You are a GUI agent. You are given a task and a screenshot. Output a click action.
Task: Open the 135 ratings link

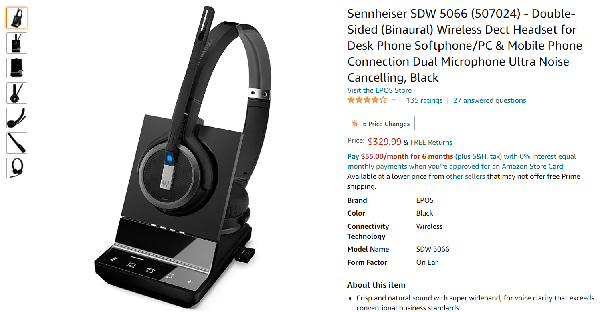[424, 100]
